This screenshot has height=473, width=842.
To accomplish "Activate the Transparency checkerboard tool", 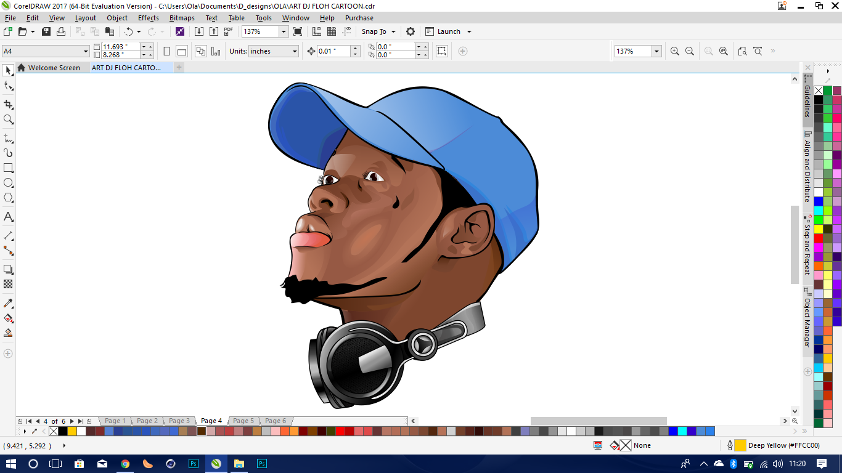I will (8, 285).
